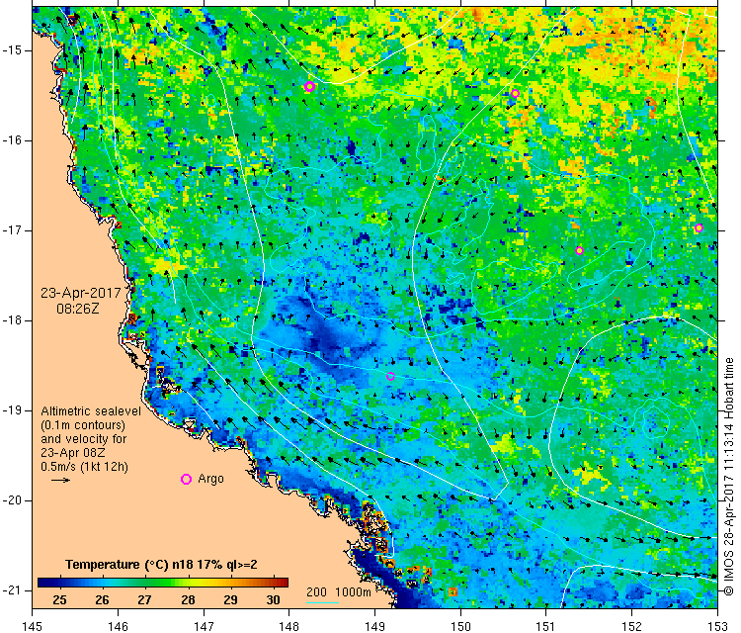Click longitude axis label '148'
Image resolution: width=741 pixels, height=633 pixels.
click(289, 626)
